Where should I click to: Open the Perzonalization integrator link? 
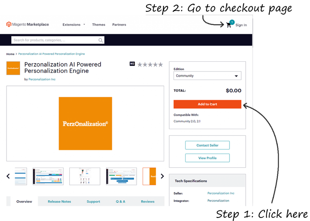coord(218,201)
